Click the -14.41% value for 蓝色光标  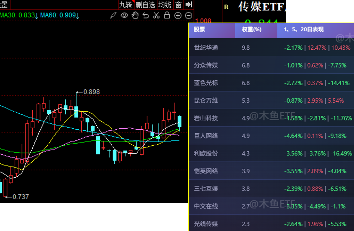339,83
